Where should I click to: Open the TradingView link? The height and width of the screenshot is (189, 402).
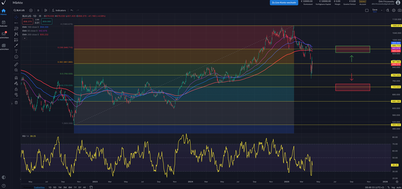point(39,187)
